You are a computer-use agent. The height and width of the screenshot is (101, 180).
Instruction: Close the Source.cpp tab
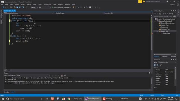click(15, 11)
